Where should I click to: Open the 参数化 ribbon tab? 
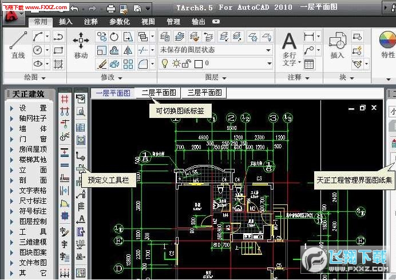pos(120,22)
